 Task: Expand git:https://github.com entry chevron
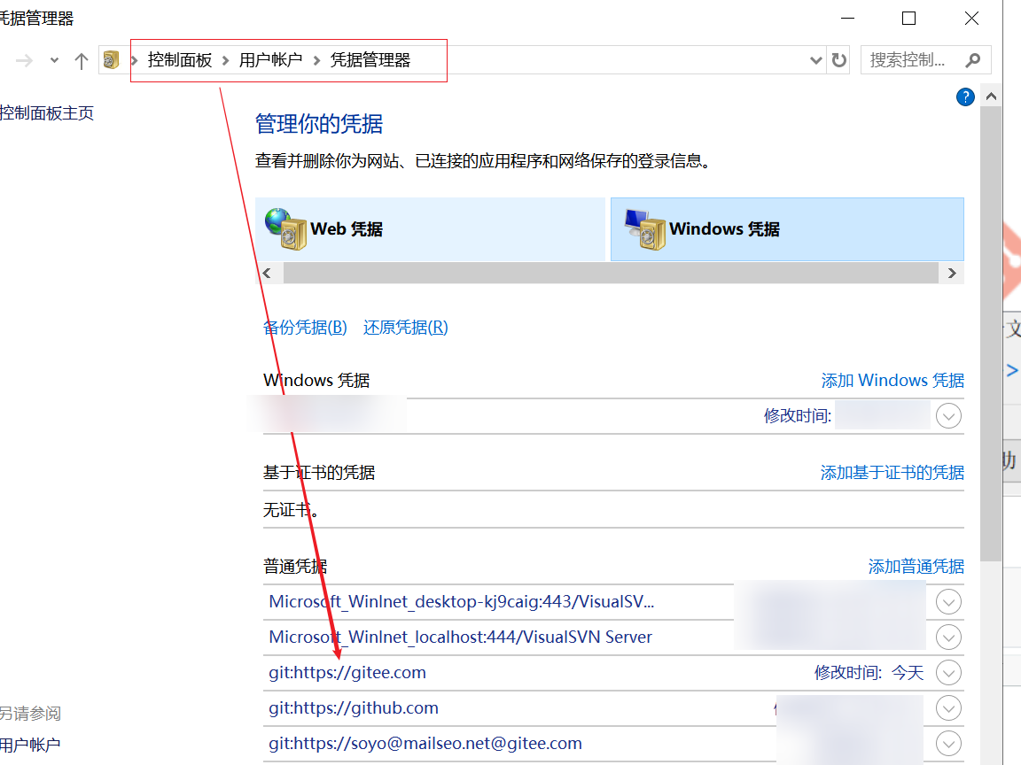point(948,707)
